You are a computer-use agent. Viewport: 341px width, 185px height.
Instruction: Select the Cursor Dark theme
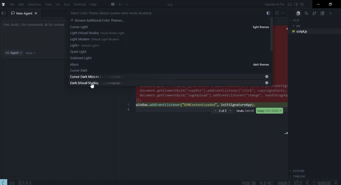170,70
